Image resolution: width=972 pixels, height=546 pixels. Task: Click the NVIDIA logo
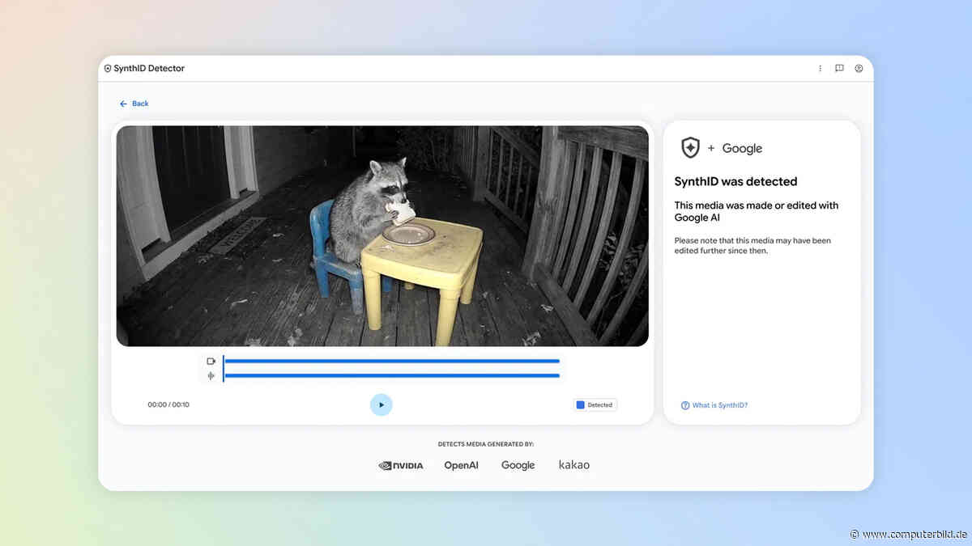pos(401,465)
